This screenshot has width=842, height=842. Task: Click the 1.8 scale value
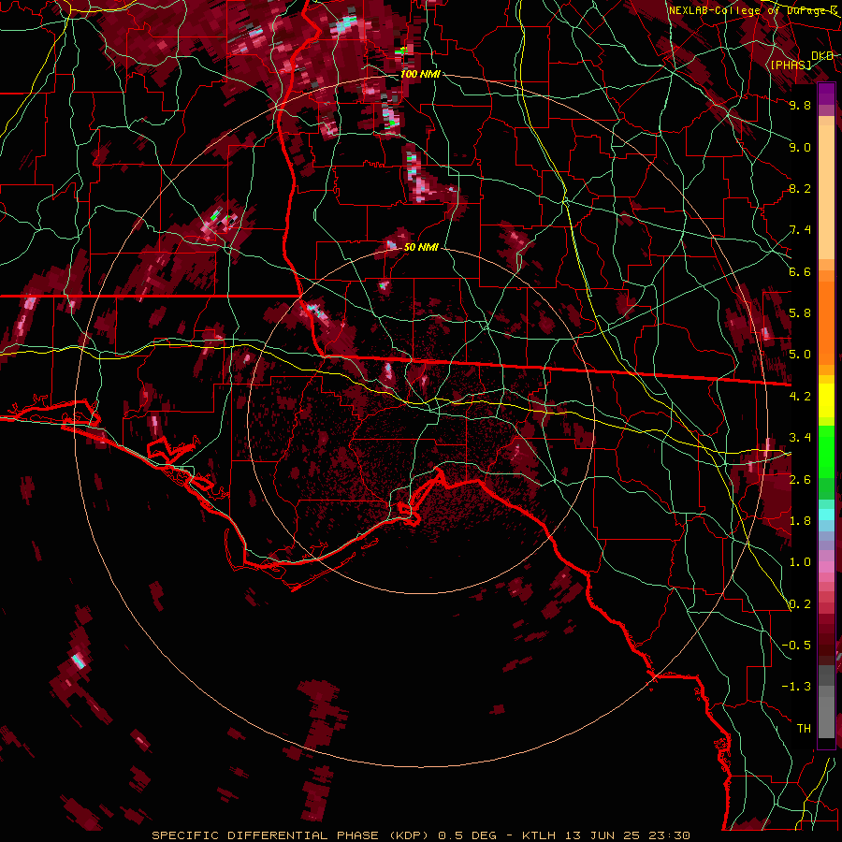(x=800, y=521)
